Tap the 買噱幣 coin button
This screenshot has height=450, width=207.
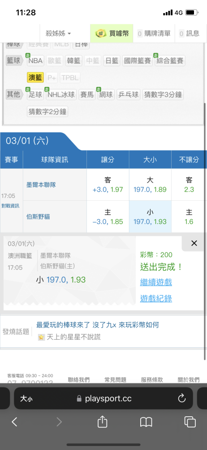tap(112, 34)
